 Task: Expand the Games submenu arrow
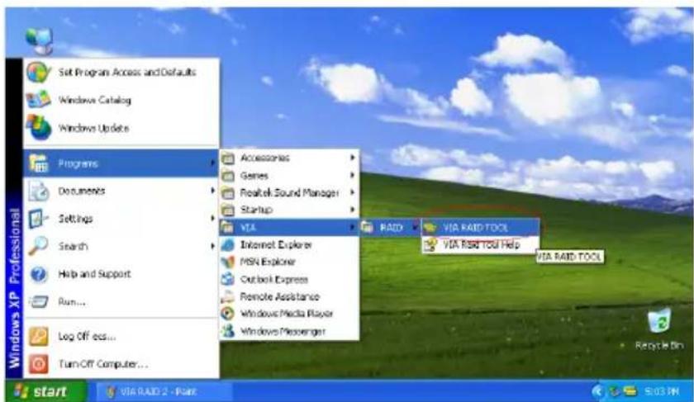(x=352, y=175)
